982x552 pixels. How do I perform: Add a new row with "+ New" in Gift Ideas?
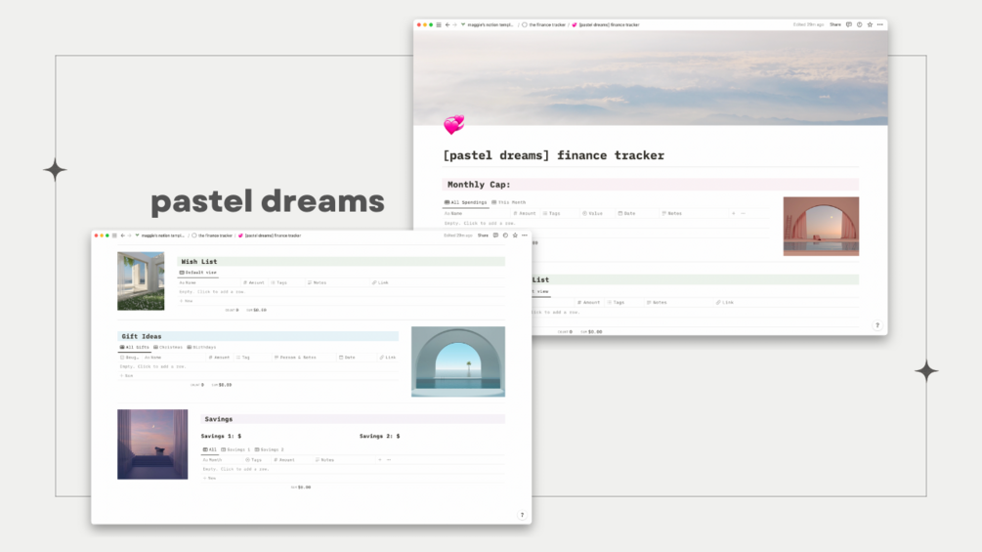(x=126, y=376)
